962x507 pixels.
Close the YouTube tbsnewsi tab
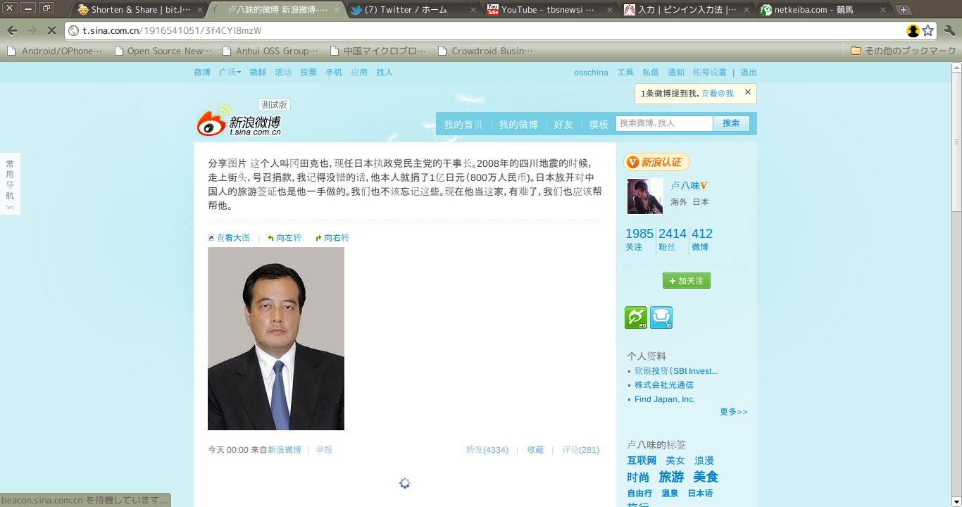pos(610,10)
